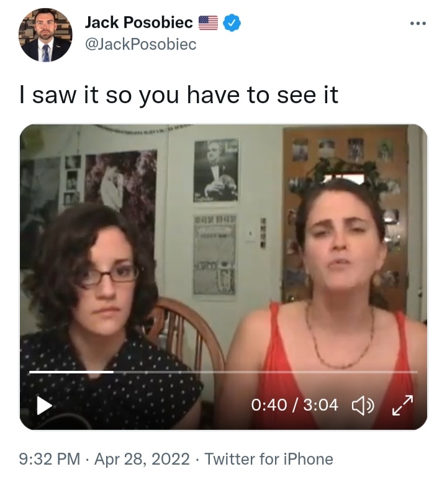Click the blue verified checkmark badge
Viewport: 447px width, 479px height.
point(232,22)
